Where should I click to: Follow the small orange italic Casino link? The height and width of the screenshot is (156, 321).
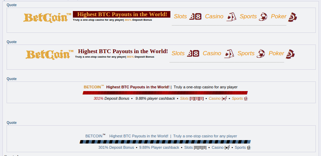[x=214, y=99]
